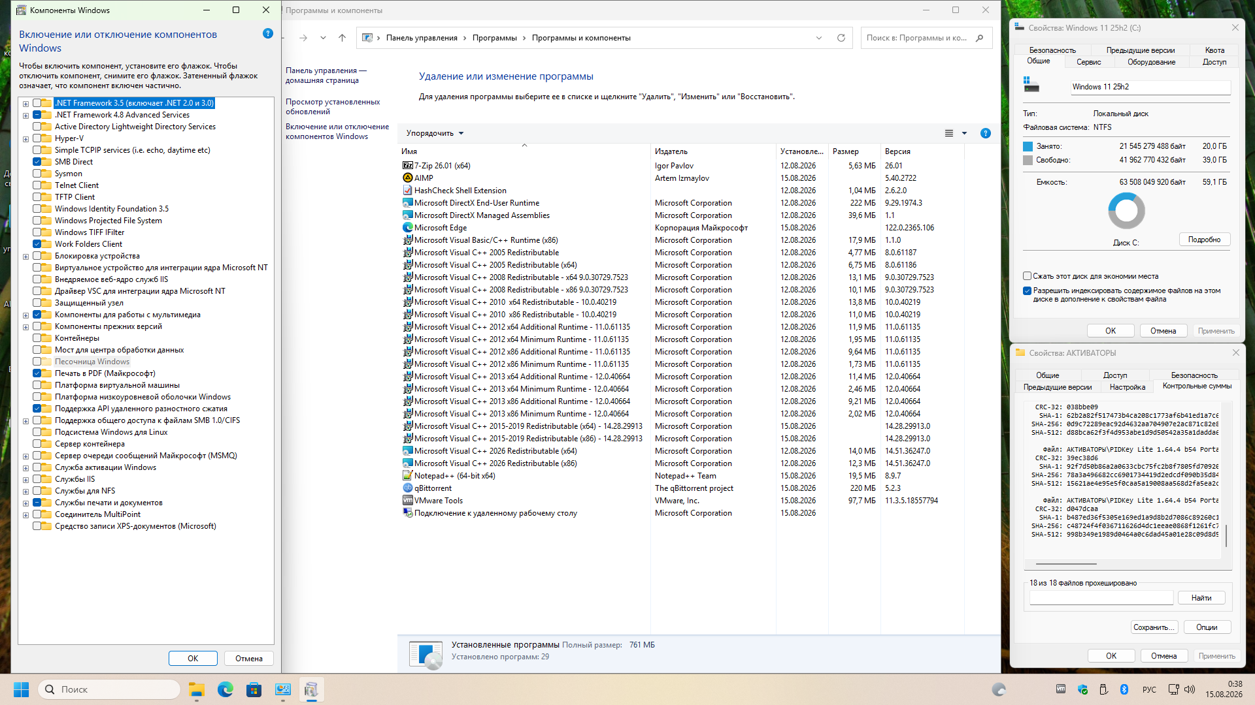Click the Bluetooth tray icon
Screen dimensions: 1255x705
1124,689
